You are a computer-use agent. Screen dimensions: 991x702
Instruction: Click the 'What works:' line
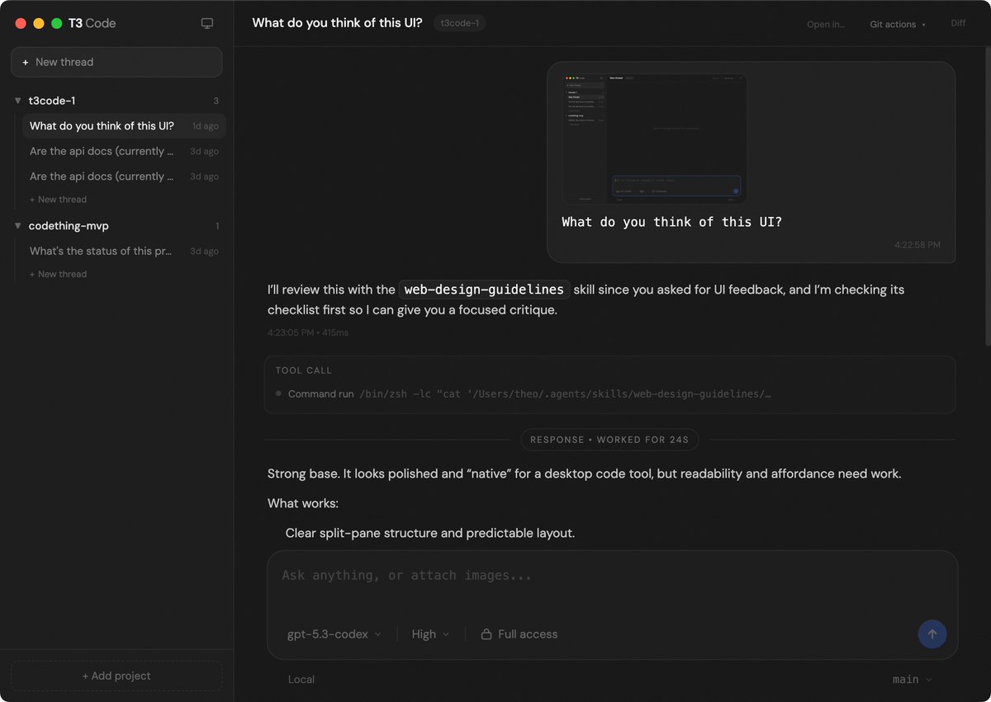click(x=303, y=503)
